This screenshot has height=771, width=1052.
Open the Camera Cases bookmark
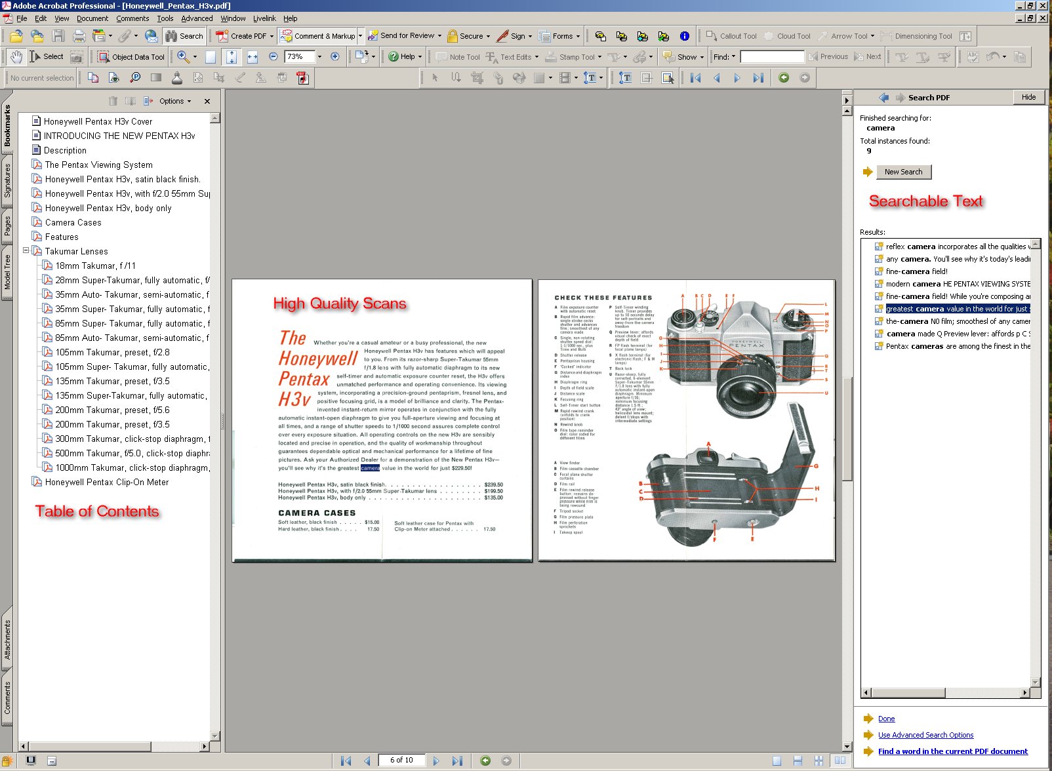point(73,222)
